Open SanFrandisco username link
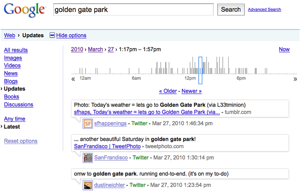Image resolution: width=300 pixels, height=194 pixels. (x=111, y=158)
